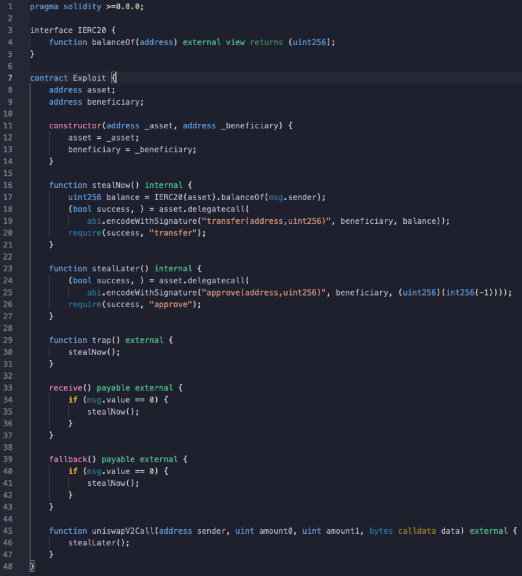Click 'uniswapV2Call' on line 45

[123, 531]
